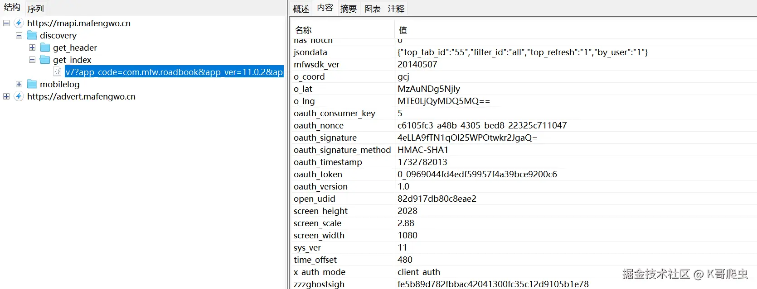This screenshot has height=289, width=757.
Task: Select the discovery tree entry
Action: (58, 35)
